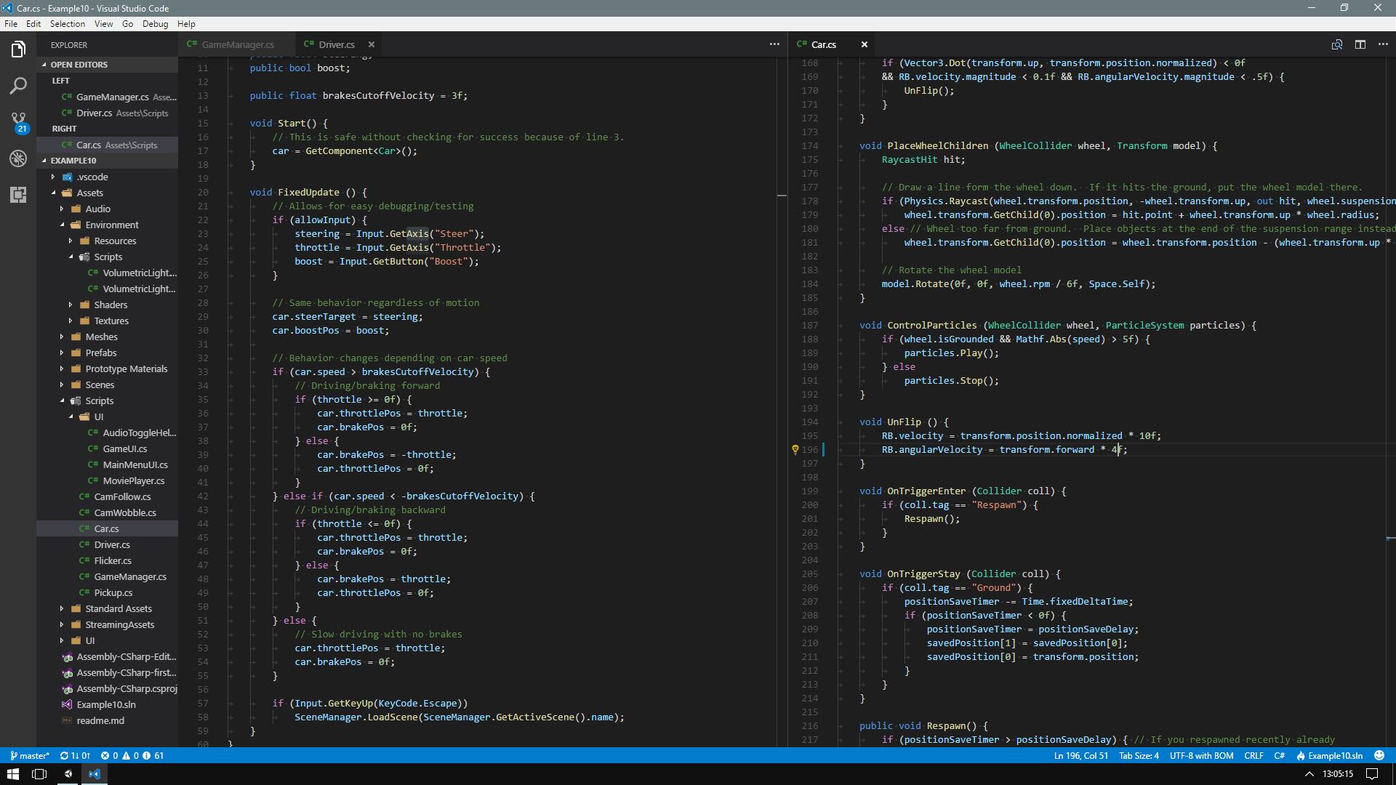
Task: Open the Extensions view icon
Action: pos(18,194)
